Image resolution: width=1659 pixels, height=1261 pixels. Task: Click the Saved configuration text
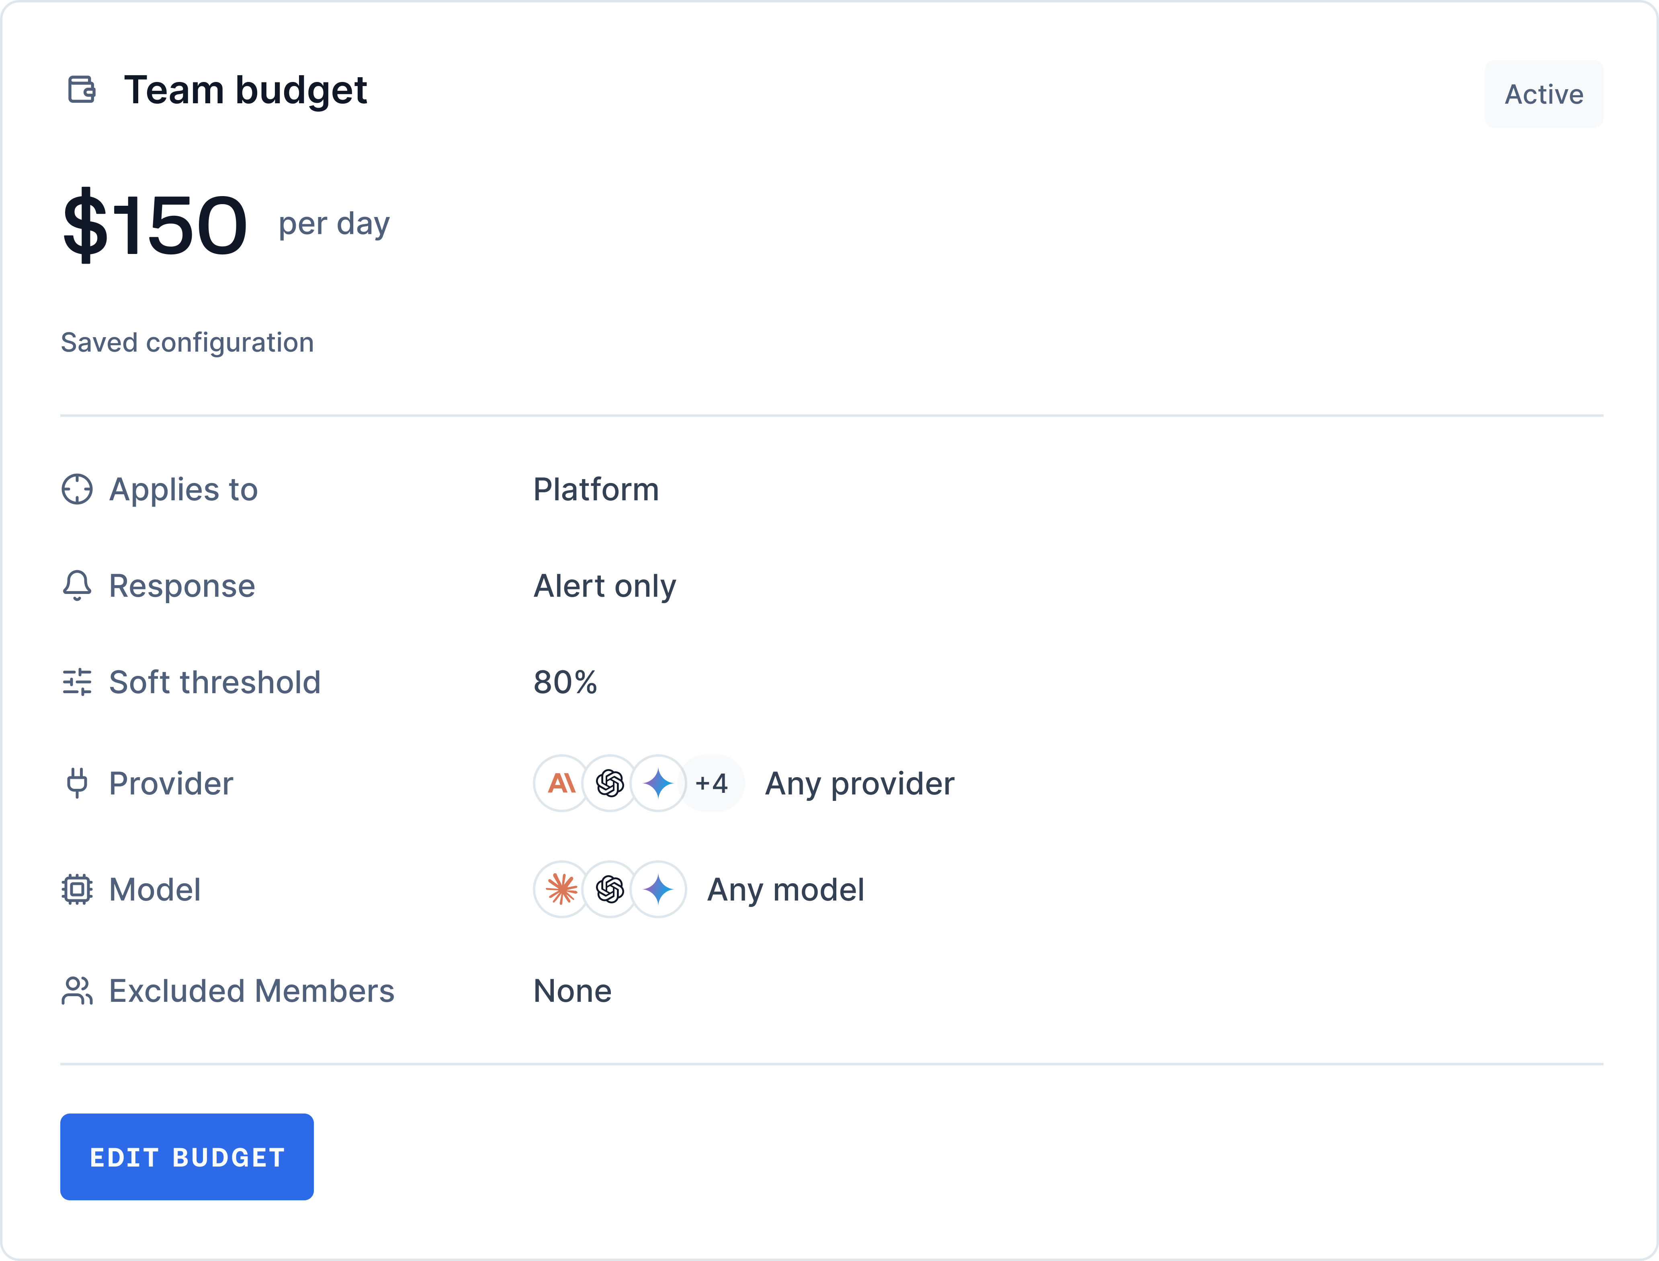(188, 342)
